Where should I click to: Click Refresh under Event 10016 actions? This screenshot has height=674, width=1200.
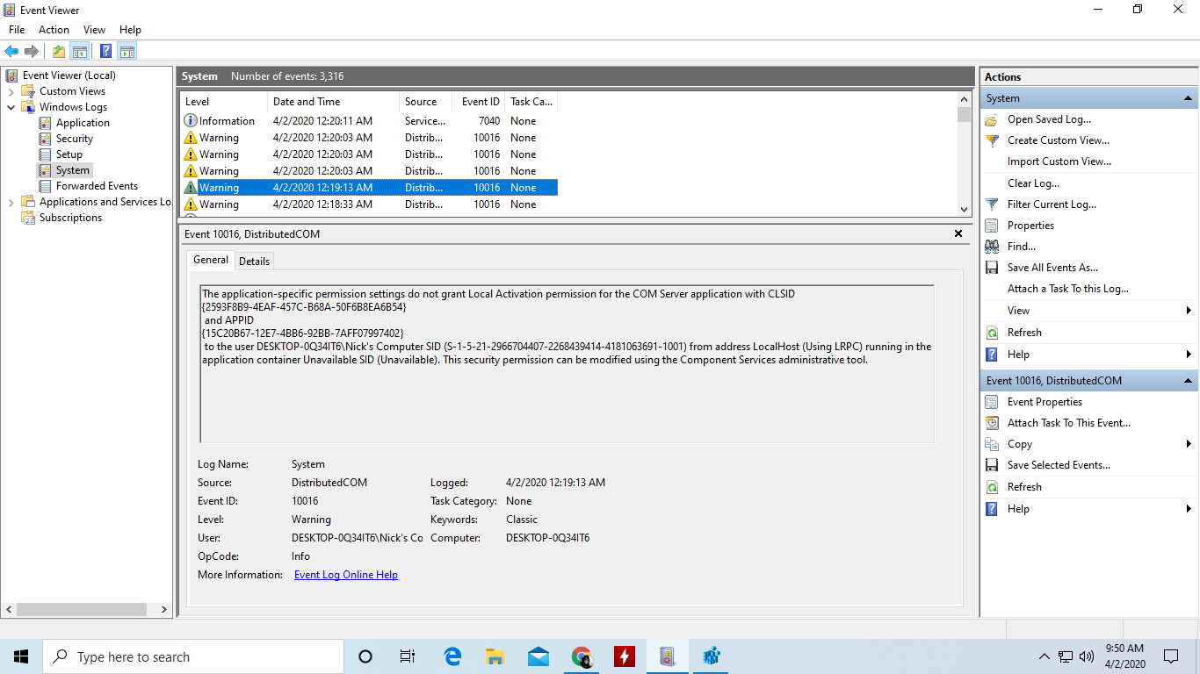coord(1024,487)
